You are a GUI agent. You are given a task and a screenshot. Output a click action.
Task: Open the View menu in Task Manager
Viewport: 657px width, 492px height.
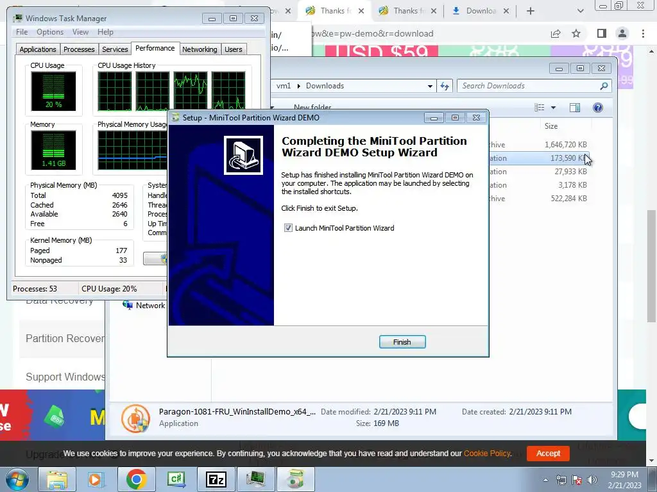pyautogui.click(x=80, y=32)
